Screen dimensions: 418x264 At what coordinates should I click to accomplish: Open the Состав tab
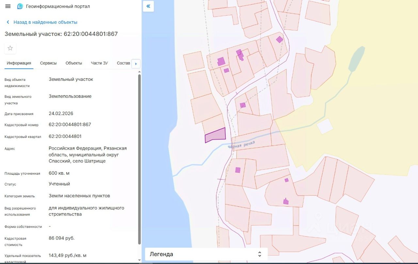123,63
